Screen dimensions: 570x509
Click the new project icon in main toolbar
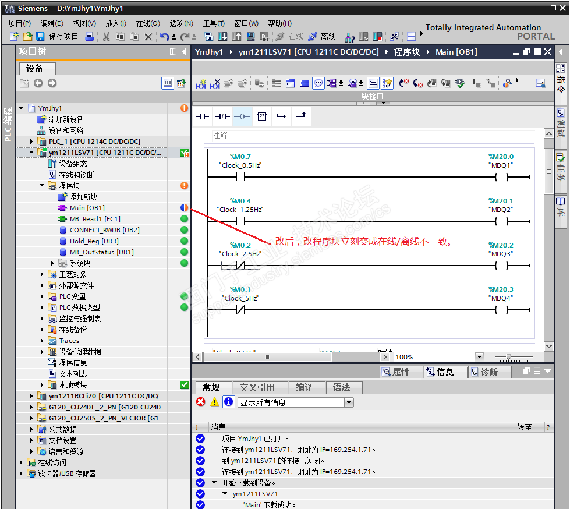pyautogui.click(x=14, y=36)
